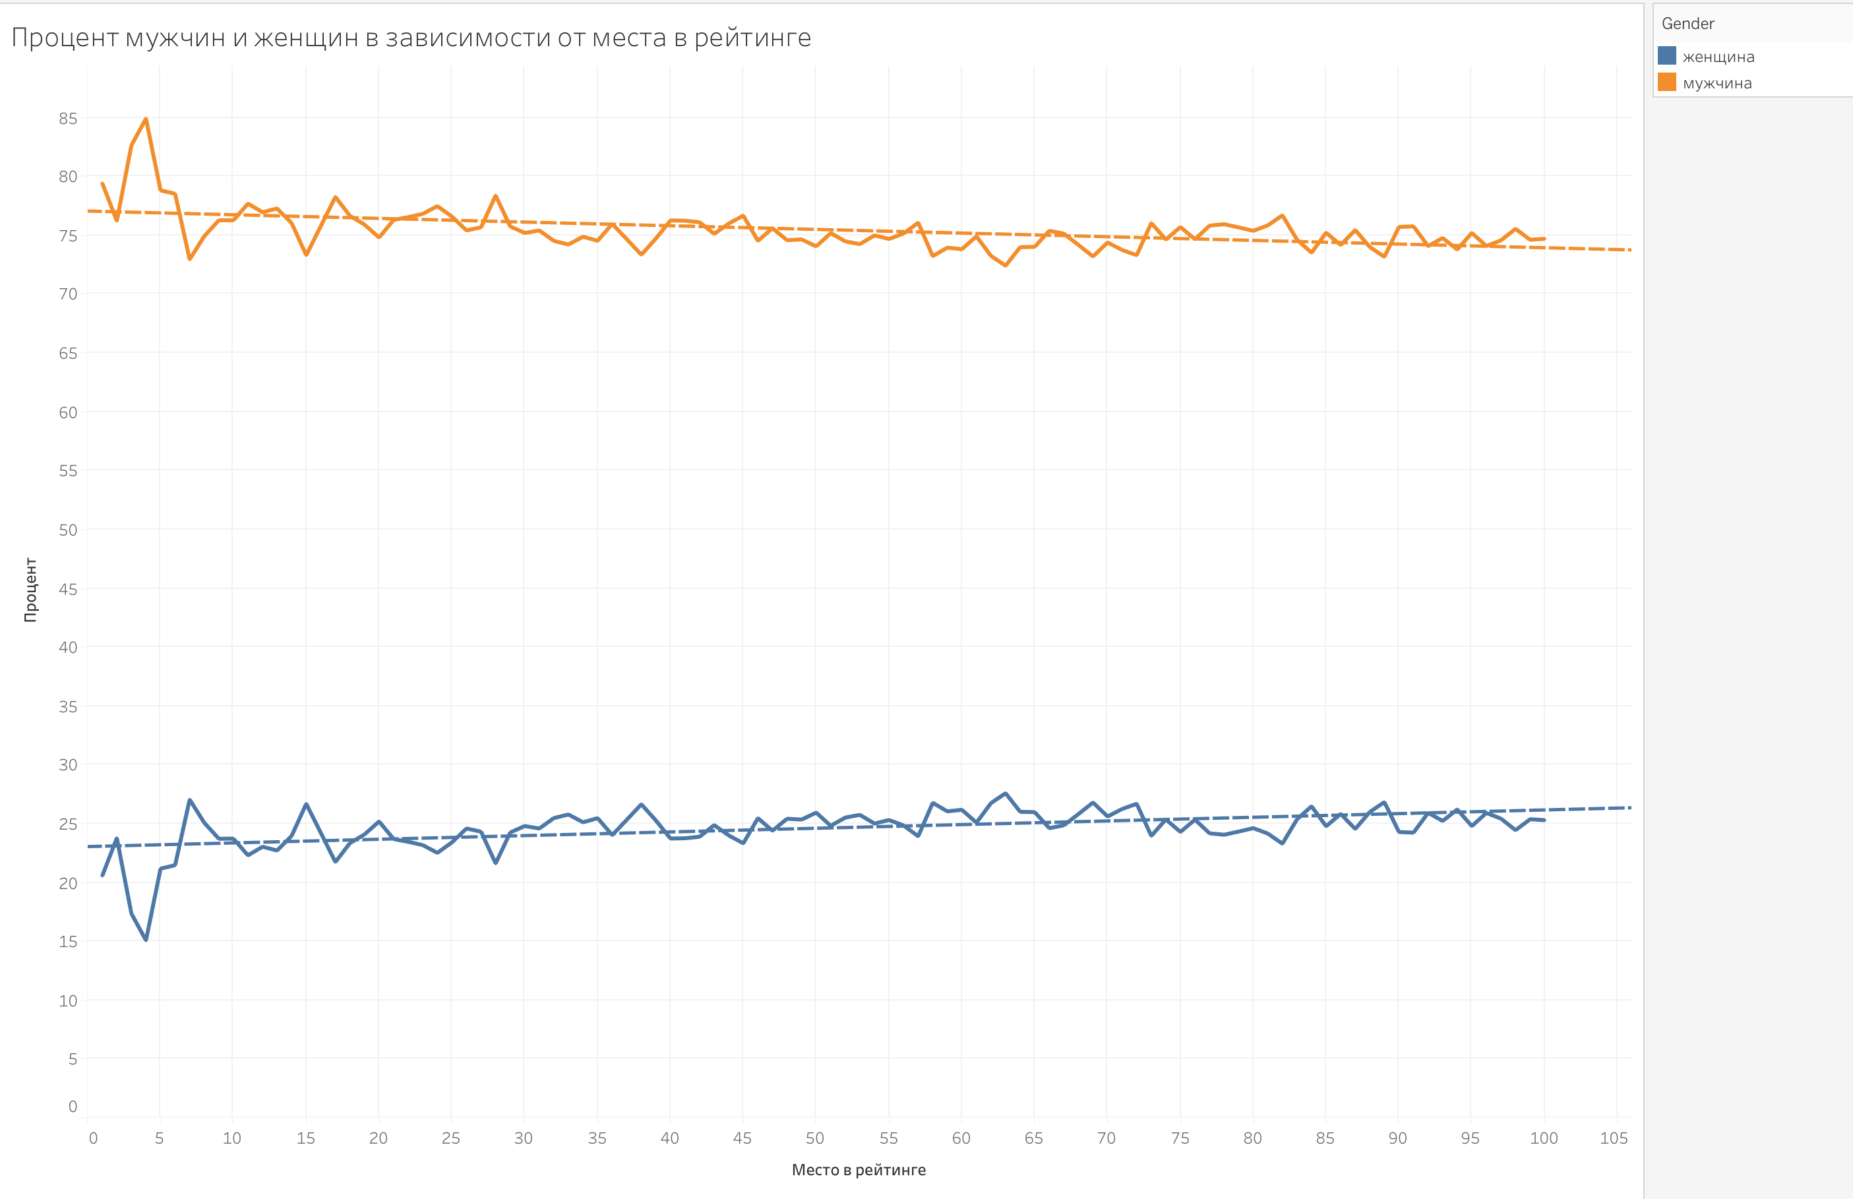This screenshot has height=1199, width=1853.
Task: Click the 100 tick label on the horizontal axis
Action: (1543, 1138)
